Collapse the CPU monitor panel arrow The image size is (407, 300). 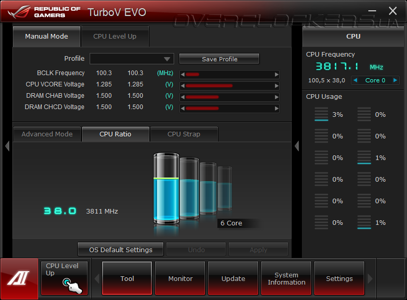pos(297,146)
